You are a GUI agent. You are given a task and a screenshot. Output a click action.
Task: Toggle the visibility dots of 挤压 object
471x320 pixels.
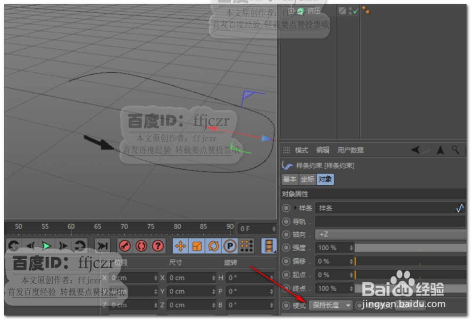click(350, 11)
